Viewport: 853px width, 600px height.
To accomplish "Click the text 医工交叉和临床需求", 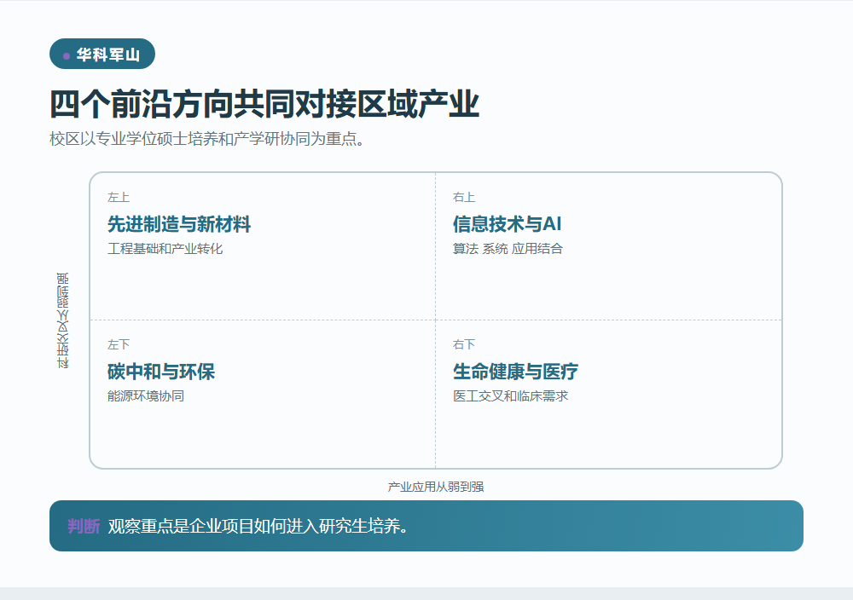I will pos(510,396).
